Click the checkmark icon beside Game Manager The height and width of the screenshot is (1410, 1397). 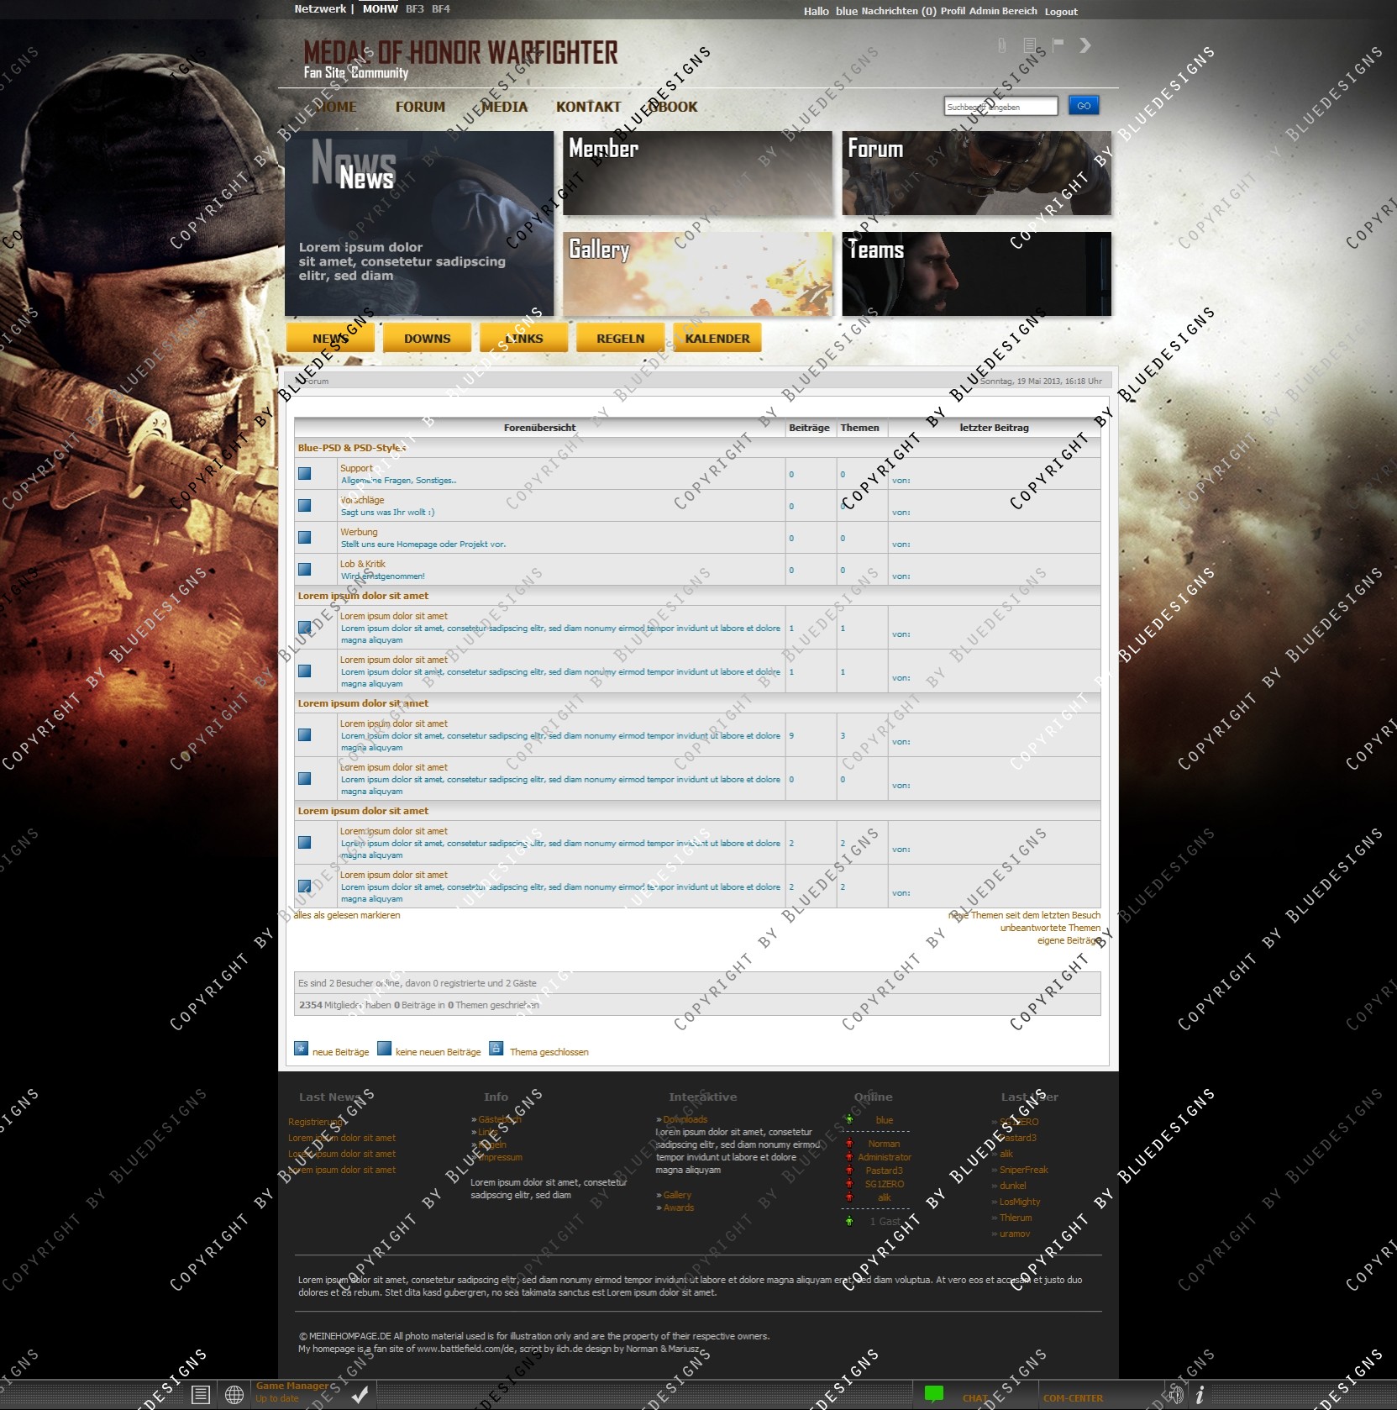click(x=360, y=1395)
